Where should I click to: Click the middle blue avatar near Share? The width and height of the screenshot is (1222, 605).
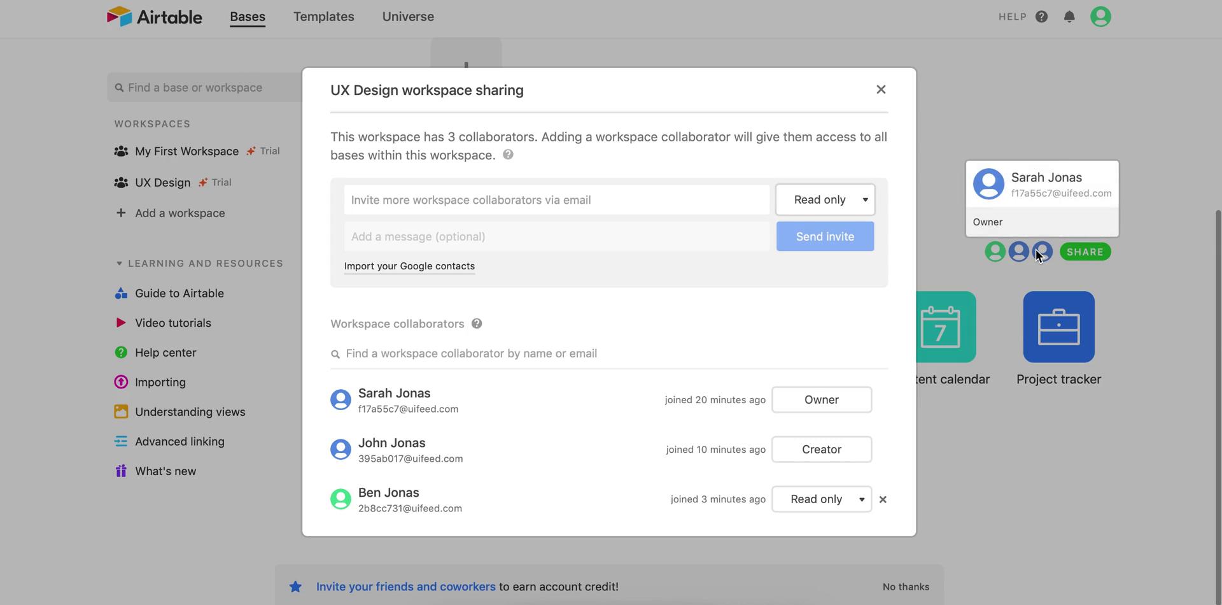[1018, 252]
